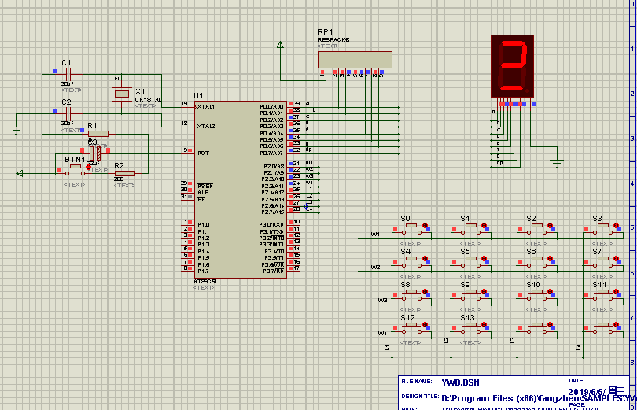Click keypad push button S12
The image size is (637, 410).
(x=411, y=328)
